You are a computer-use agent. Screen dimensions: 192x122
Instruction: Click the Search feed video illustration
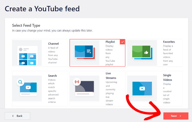28,88
